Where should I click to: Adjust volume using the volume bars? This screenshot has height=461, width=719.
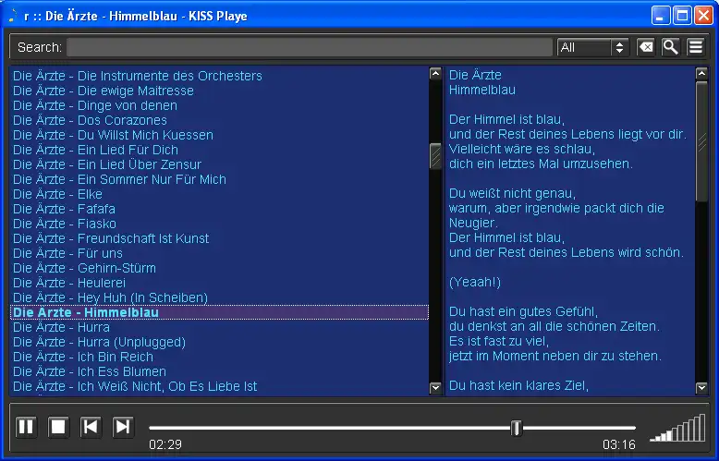pos(677,428)
